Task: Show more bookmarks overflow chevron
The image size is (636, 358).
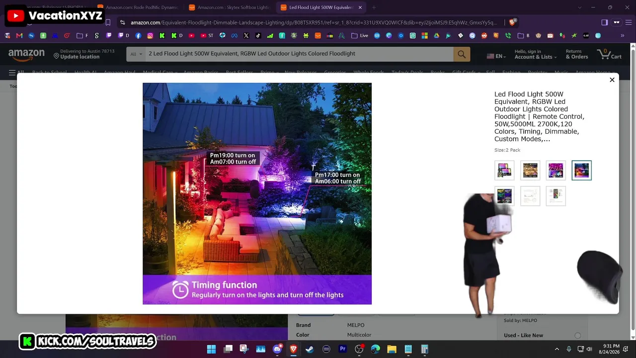Action: coord(623,36)
